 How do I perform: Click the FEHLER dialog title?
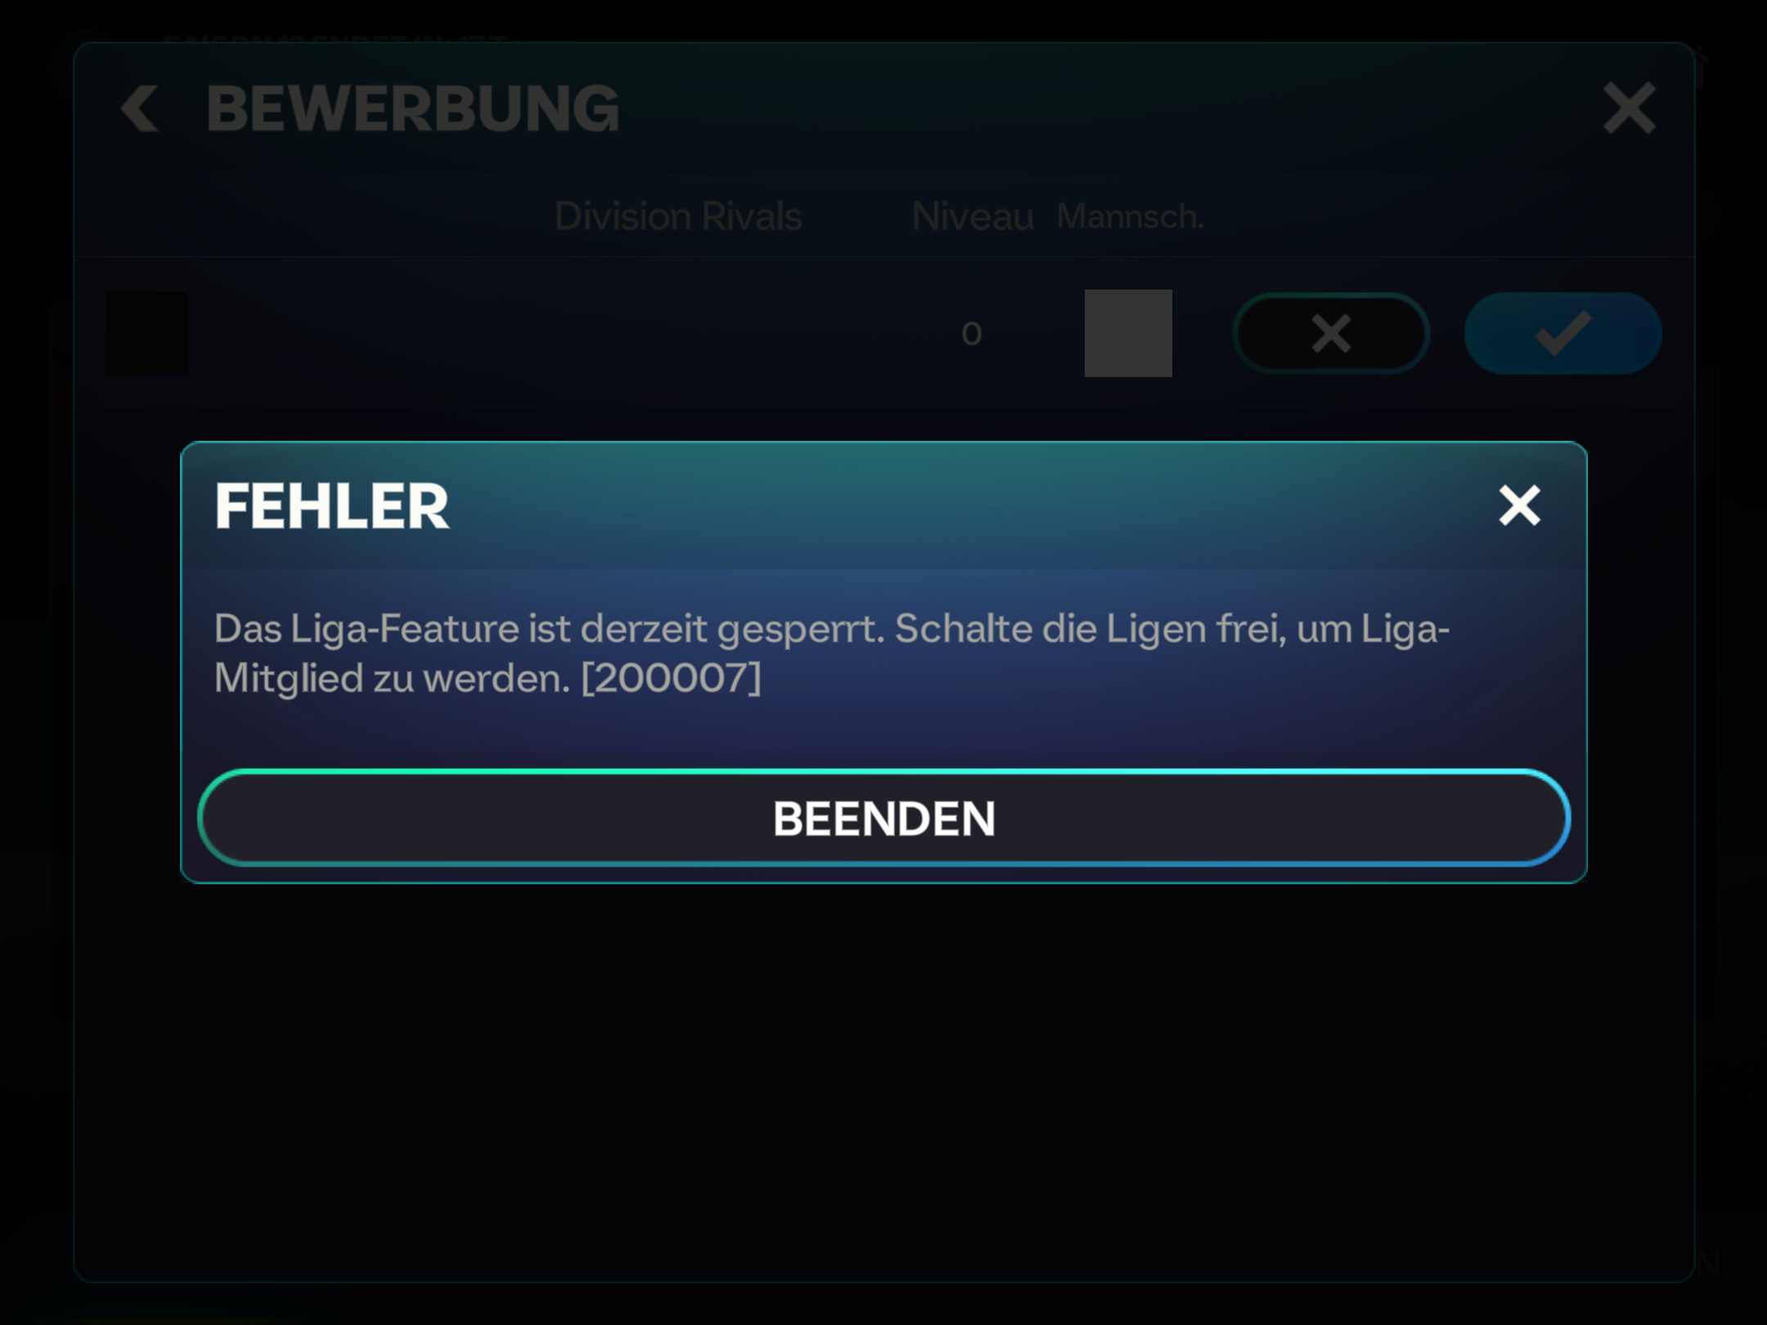click(331, 506)
